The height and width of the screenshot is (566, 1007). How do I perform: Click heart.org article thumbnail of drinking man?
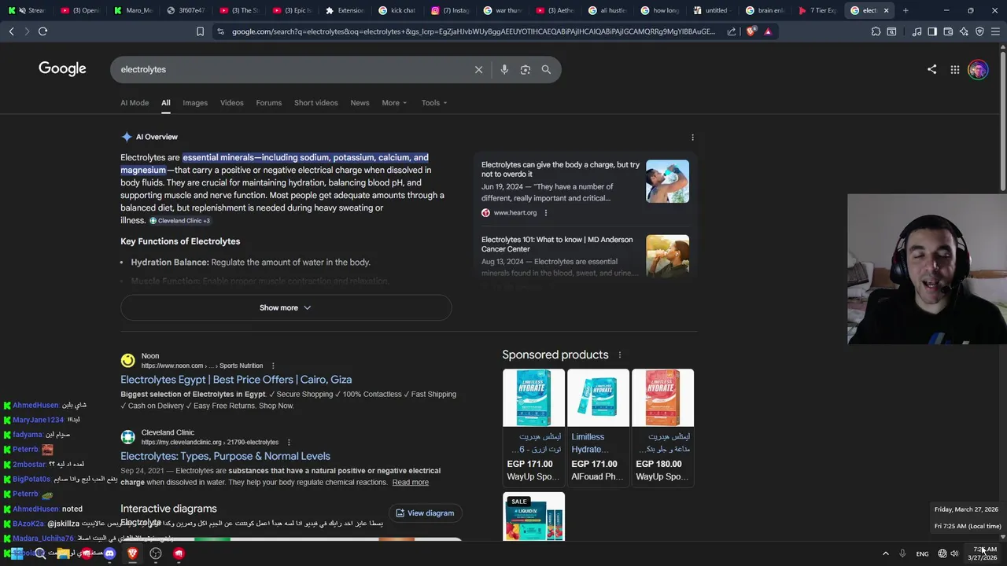[x=667, y=182]
